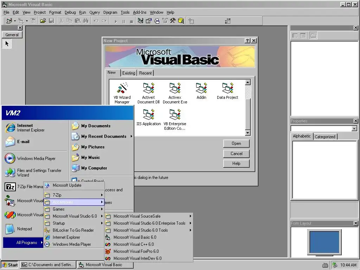Click the blue form in Form Layout monitor
Image resolution: width=360 pixels, height=270 pixels.
(x=324, y=242)
